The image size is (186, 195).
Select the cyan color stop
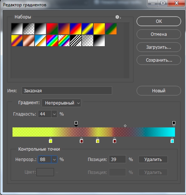[172, 140]
